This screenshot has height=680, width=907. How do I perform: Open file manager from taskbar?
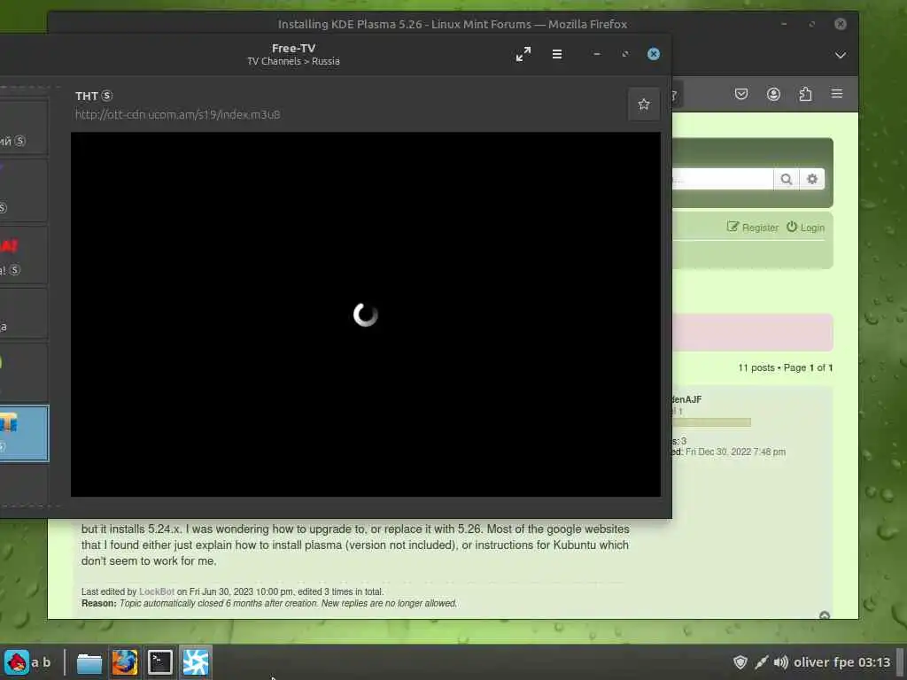tap(89, 662)
